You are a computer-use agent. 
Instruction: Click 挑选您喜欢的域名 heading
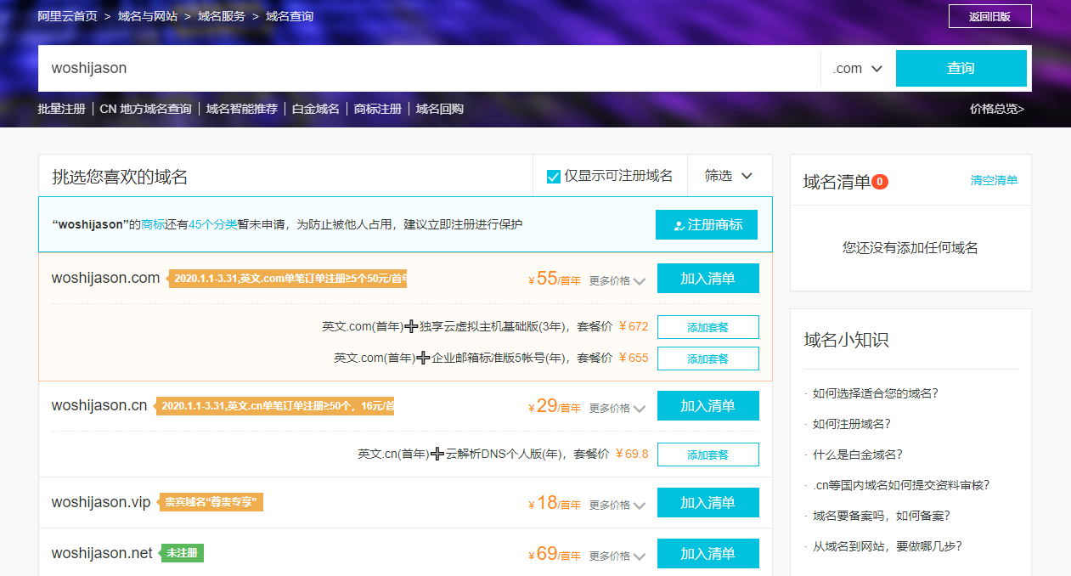[x=120, y=177]
